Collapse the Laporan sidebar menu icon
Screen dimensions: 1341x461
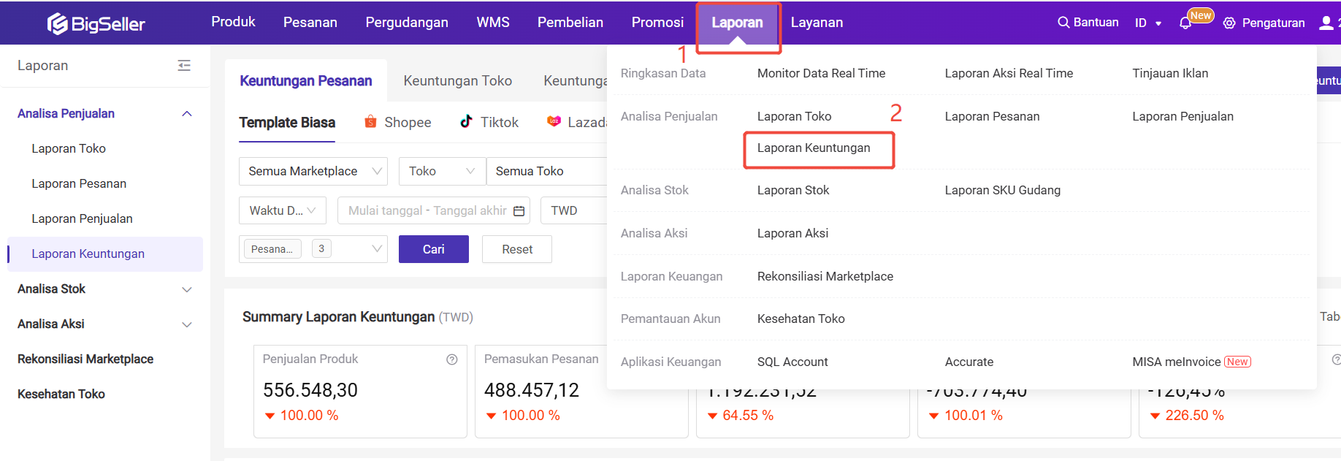click(x=184, y=66)
